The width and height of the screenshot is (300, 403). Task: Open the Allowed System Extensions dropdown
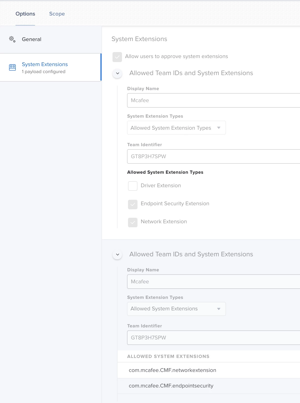176,309
